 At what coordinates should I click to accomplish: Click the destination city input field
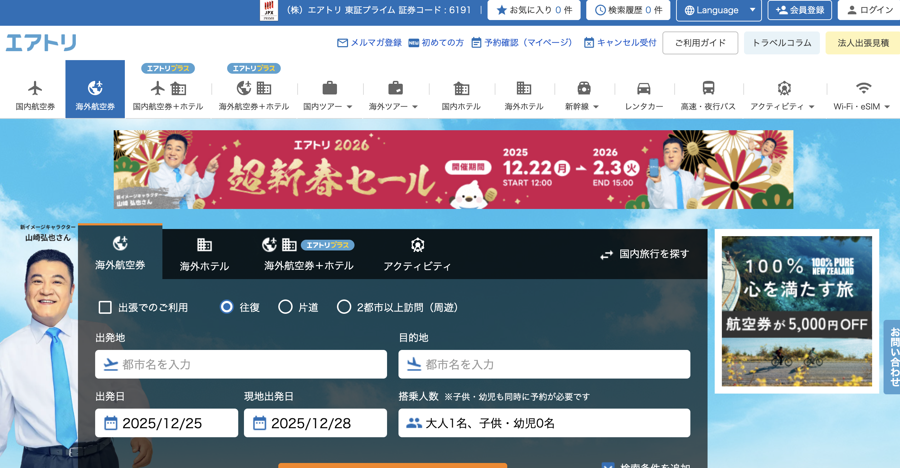tap(544, 364)
